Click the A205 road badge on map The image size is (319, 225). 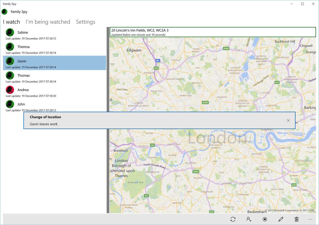click(196, 172)
